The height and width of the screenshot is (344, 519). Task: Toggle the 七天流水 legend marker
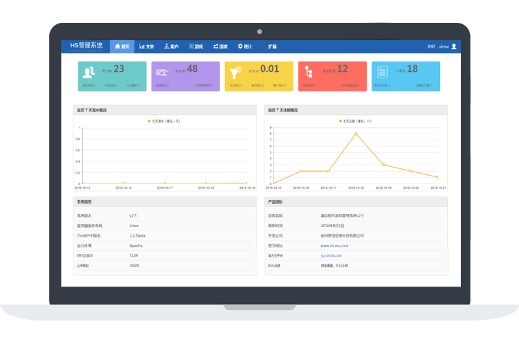pyautogui.click(x=150, y=121)
